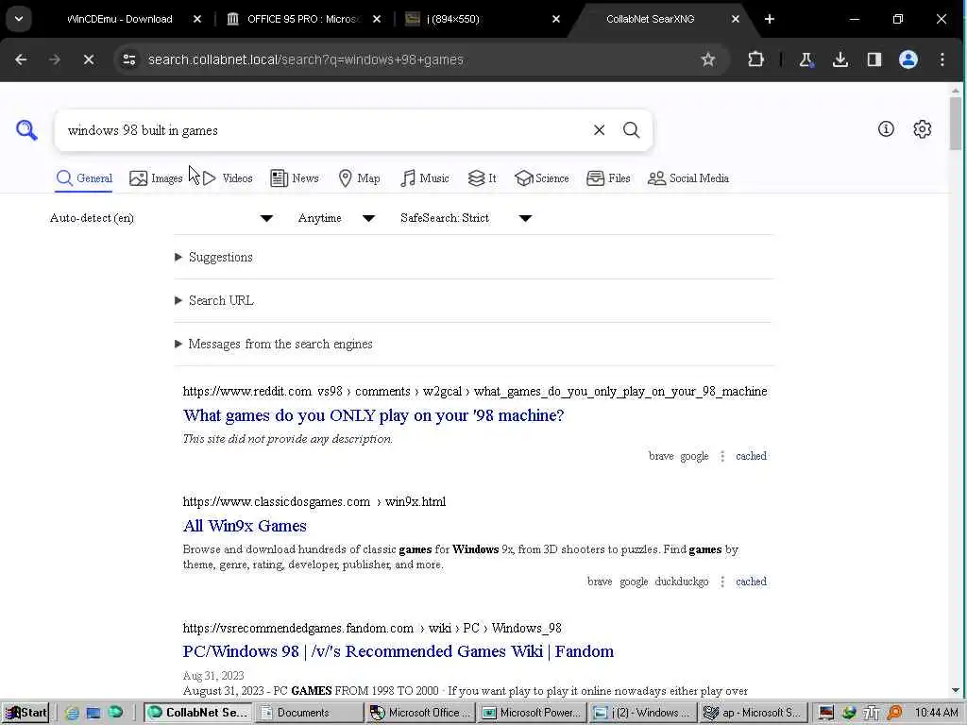Open the browser profile avatar
This screenshot has height=725, width=967.
[908, 59]
